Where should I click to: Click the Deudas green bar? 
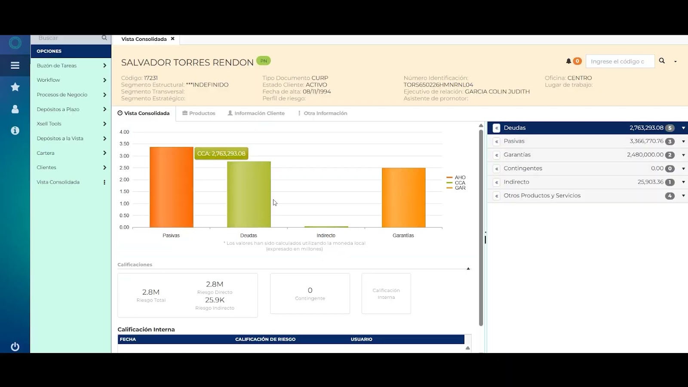249,194
